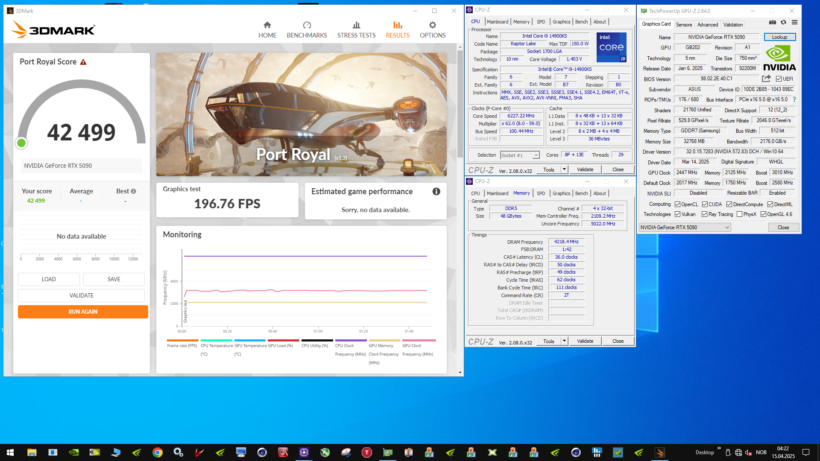The width and height of the screenshot is (820, 461).
Task: Click the CPU Clock Frequency purple legend swatch
Action: click(351, 341)
